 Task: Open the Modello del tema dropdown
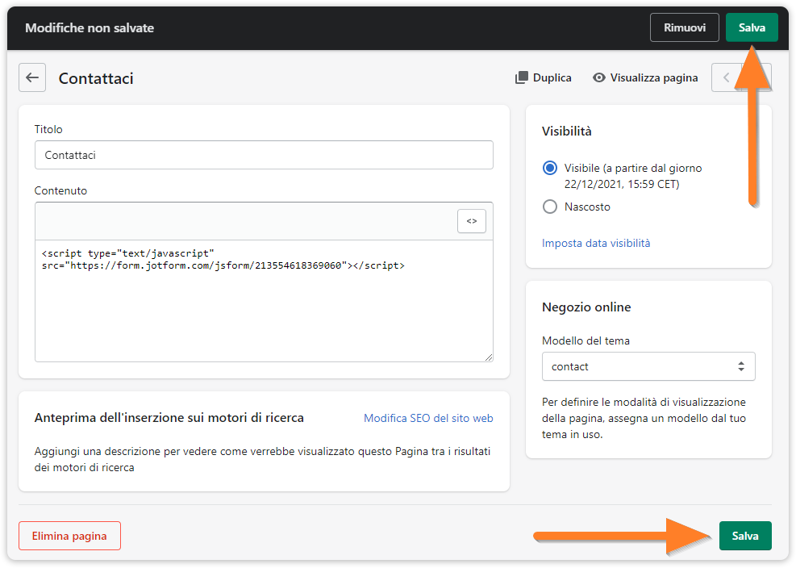point(648,366)
